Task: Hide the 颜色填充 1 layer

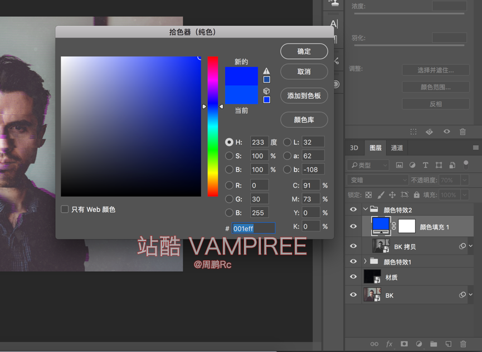Action: pyautogui.click(x=353, y=226)
